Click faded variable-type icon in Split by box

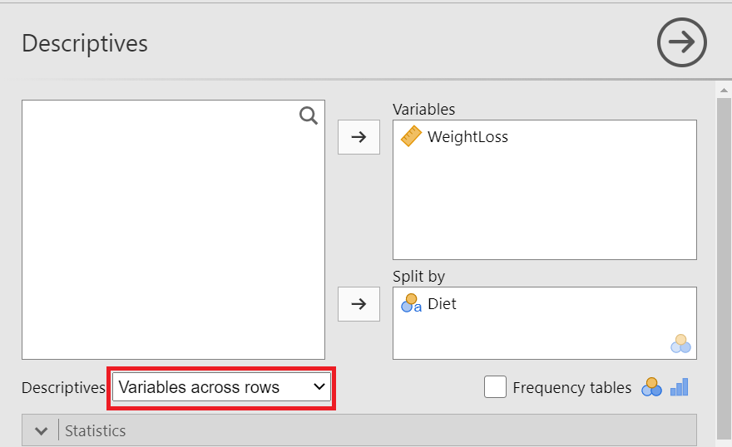coord(681,343)
